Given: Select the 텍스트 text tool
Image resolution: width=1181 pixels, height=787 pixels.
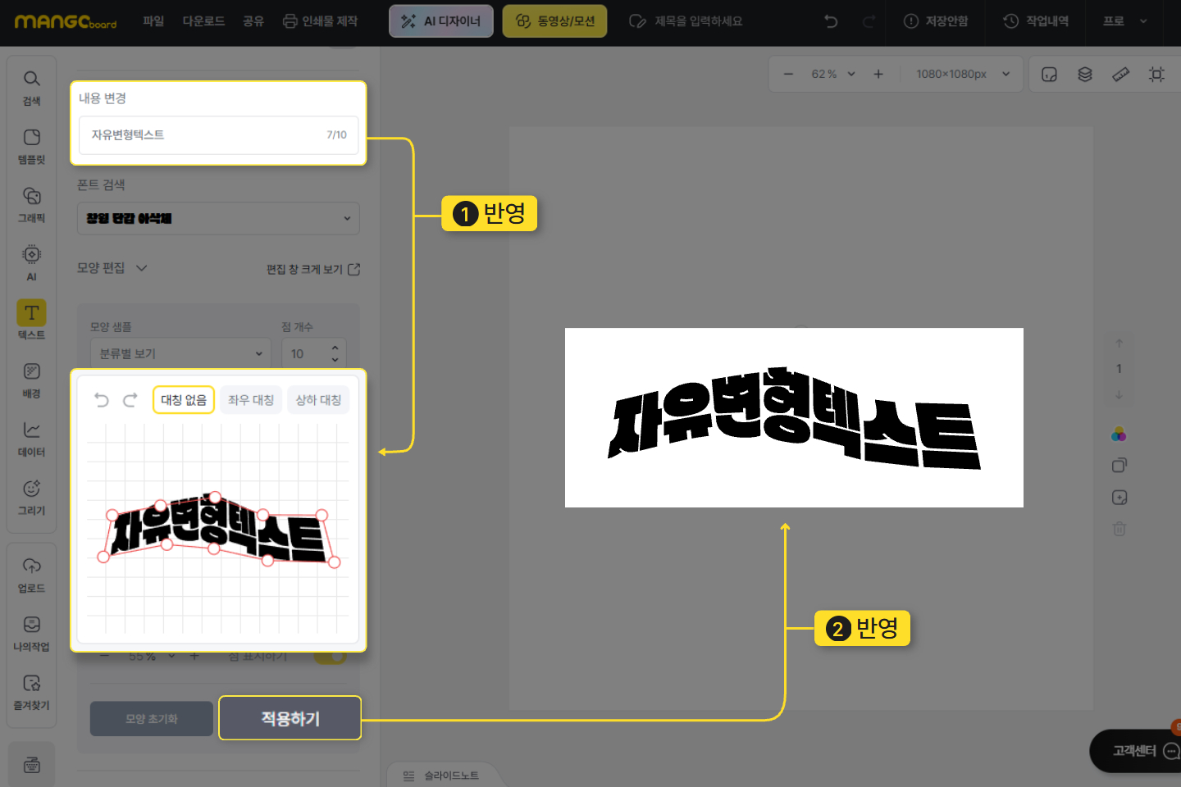Looking at the screenshot, I should point(31,320).
